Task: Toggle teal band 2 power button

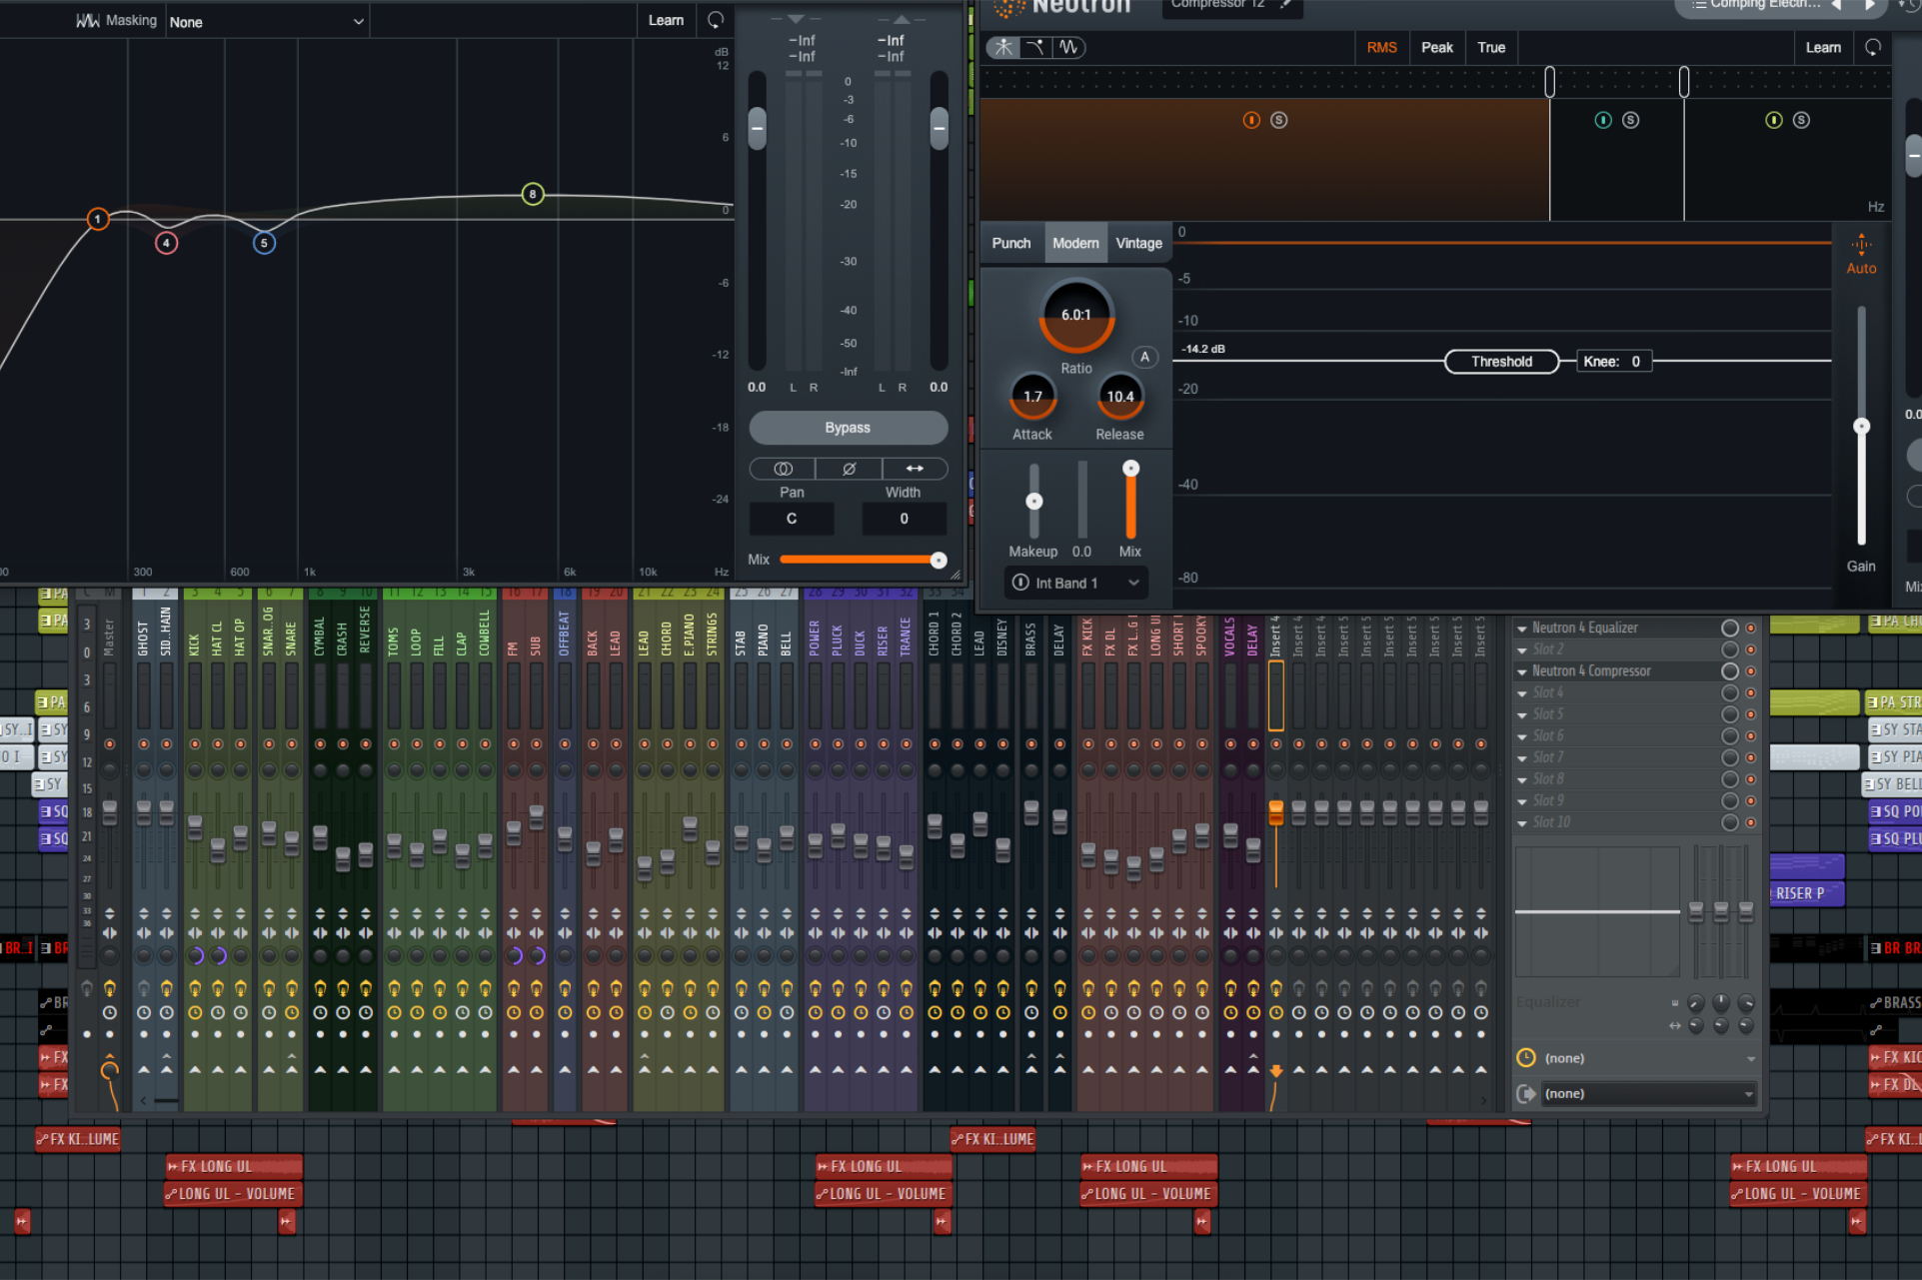Action: click(x=1603, y=120)
